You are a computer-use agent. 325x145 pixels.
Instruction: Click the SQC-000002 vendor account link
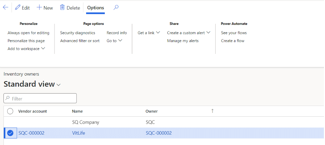pyautogui.click(x=31, y=133)
